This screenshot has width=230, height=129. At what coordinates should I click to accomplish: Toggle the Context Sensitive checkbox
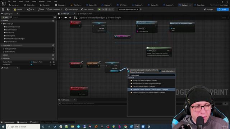[x=160, y=71]
